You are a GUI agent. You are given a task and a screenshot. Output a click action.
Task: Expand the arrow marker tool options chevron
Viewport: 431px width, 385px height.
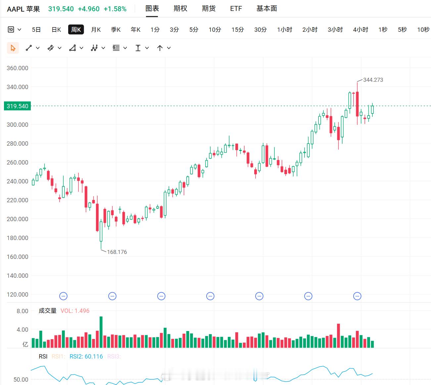(169, 48)
